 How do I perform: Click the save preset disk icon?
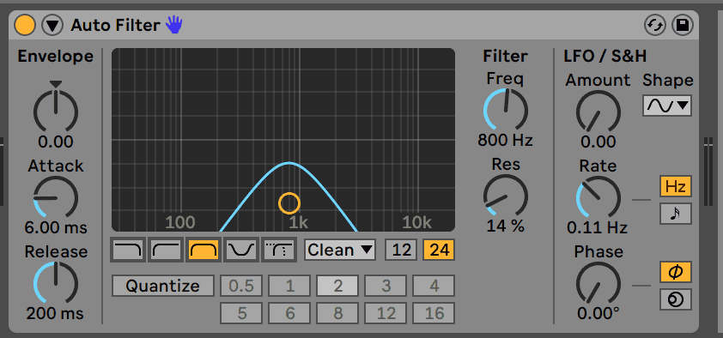point(683,26)
